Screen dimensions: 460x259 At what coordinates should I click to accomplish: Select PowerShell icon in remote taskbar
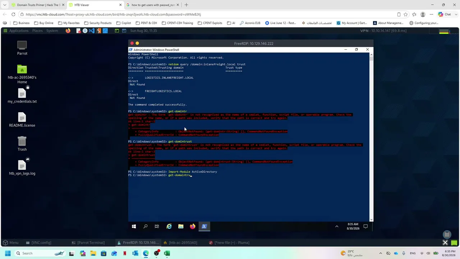click(204, 226)
